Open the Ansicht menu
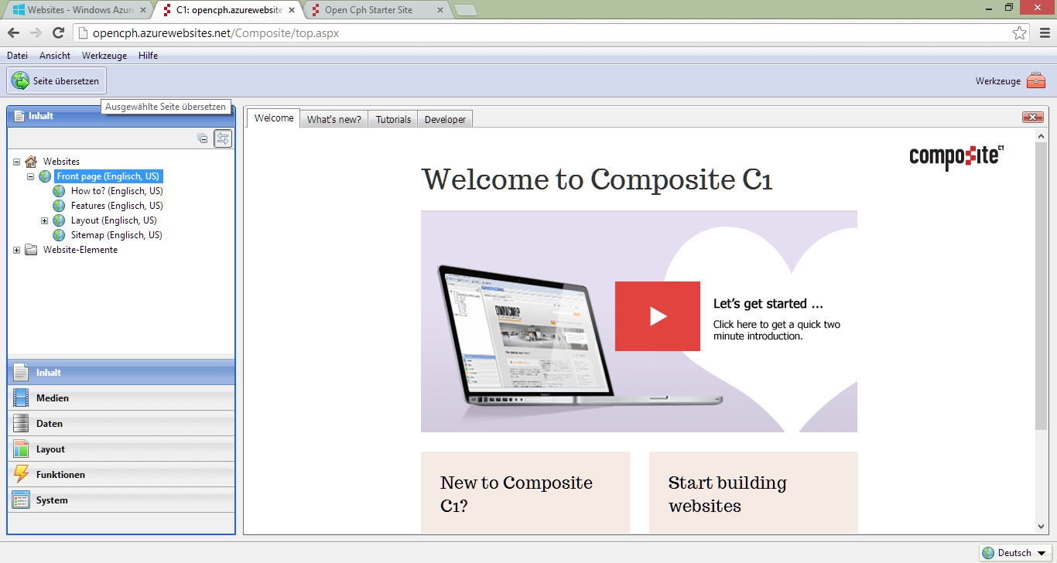 point(55,56)
